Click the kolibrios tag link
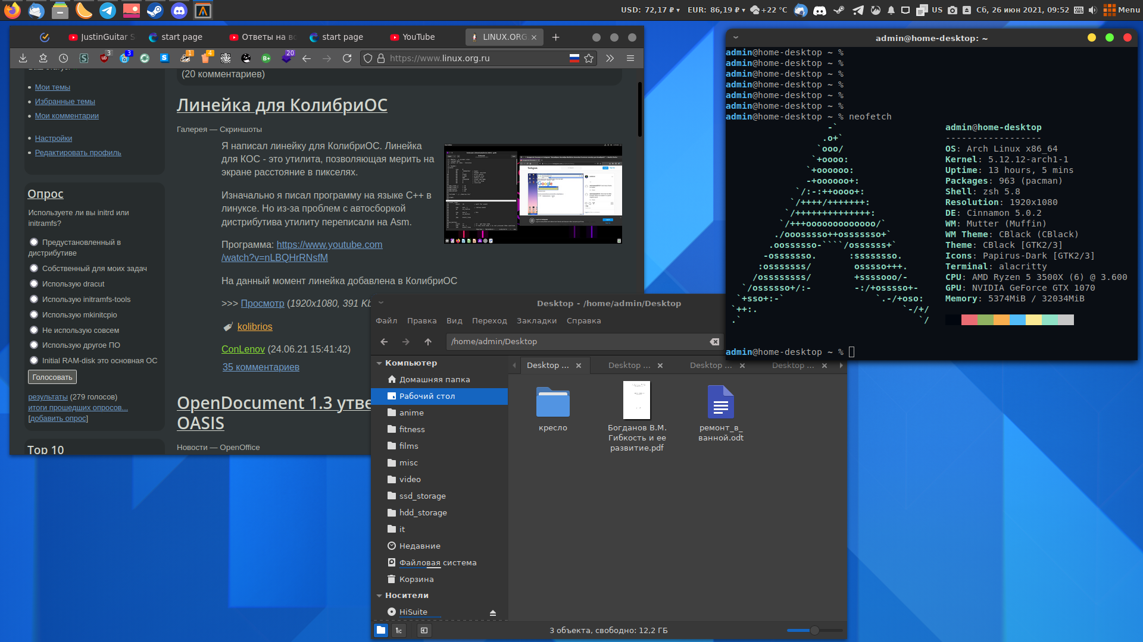 255,327
